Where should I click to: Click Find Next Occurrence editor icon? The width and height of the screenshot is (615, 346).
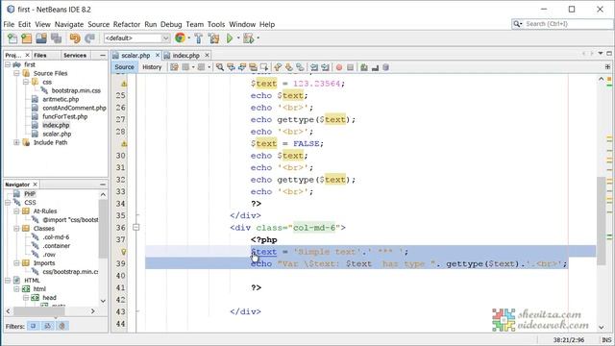click(242, 67)
